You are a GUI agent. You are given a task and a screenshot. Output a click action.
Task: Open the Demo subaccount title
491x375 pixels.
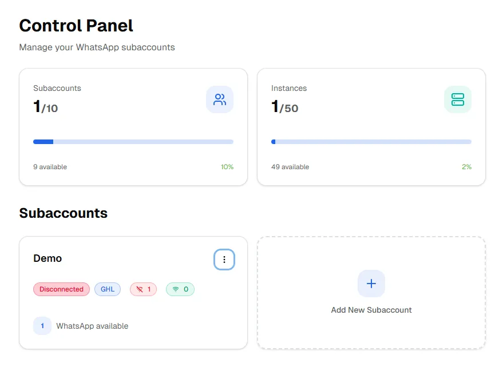pyautogui.click(x=47, y=258)
